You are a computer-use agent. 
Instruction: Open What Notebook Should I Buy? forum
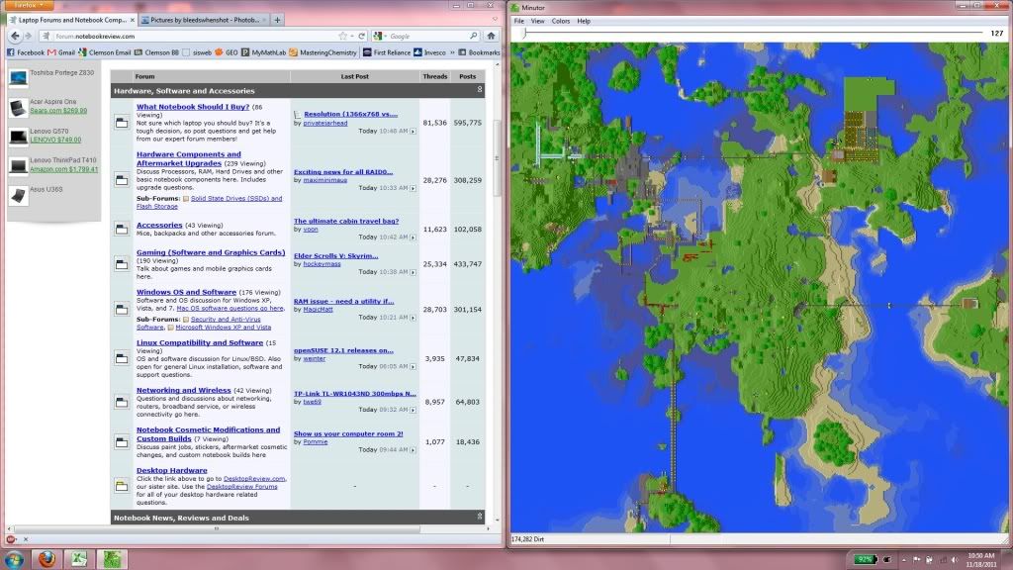[x=193, y=107]
